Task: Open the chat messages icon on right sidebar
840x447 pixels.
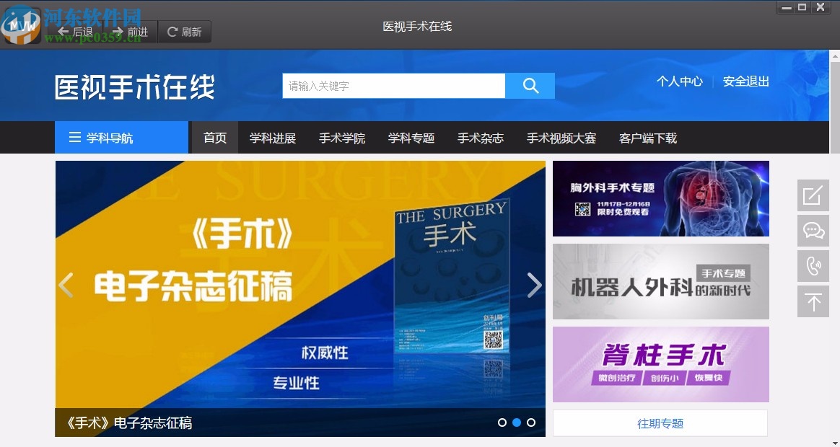Action: click(813, 231)
